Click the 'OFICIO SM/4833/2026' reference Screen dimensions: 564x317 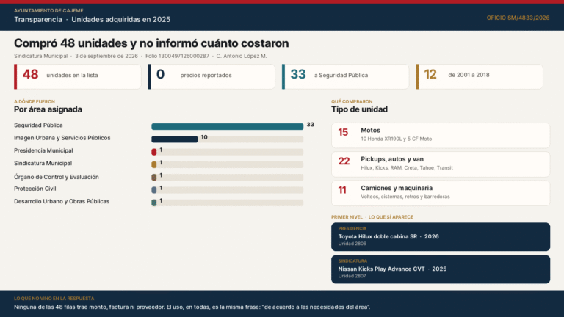tap(518, 18)
